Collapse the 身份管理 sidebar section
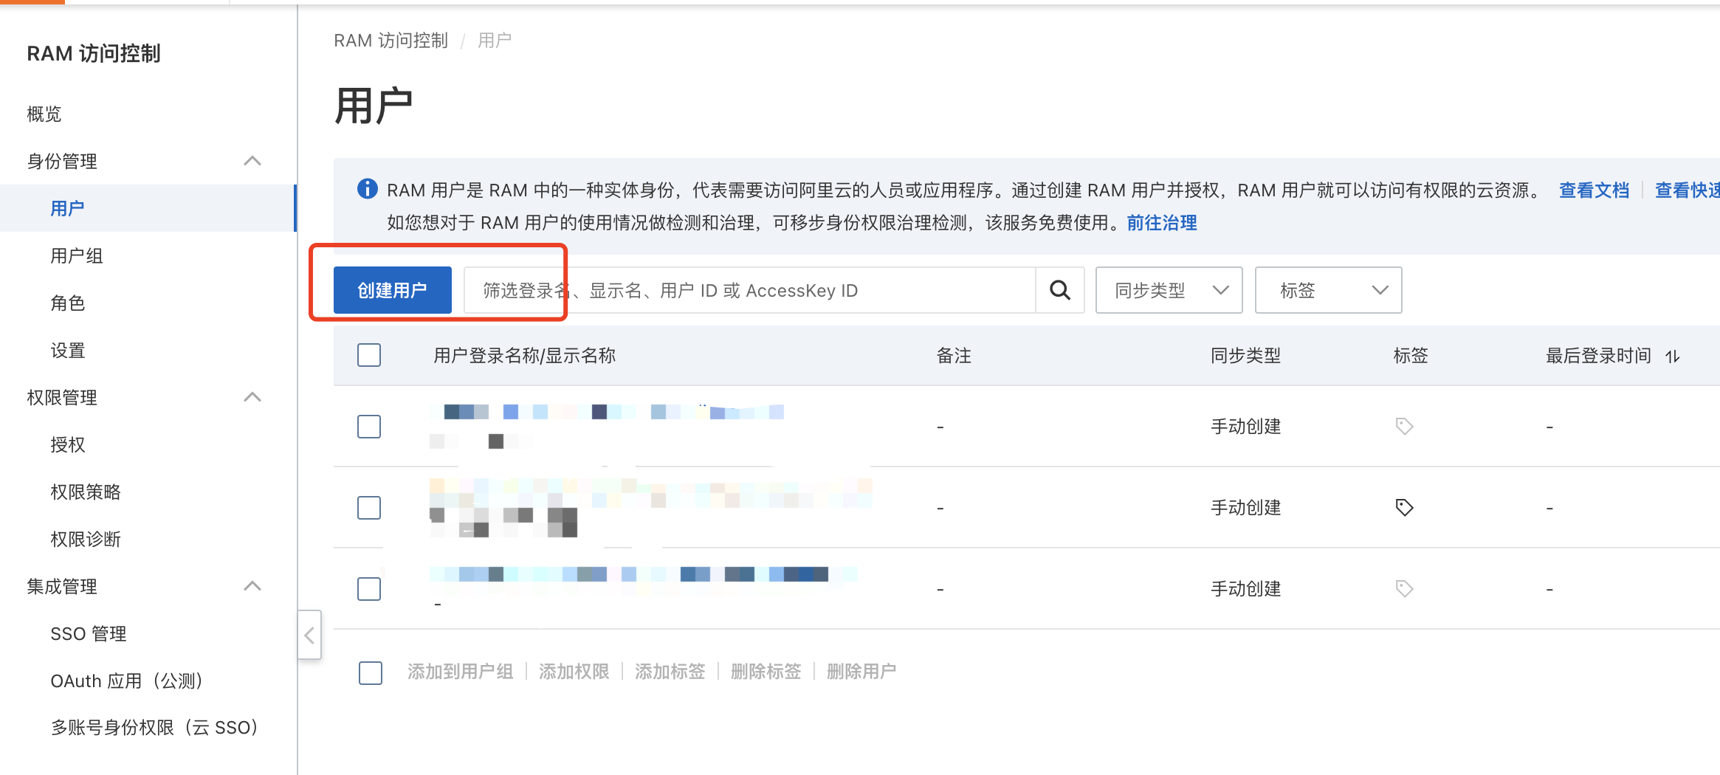The image size is (1720, 775). pos(253,161)
